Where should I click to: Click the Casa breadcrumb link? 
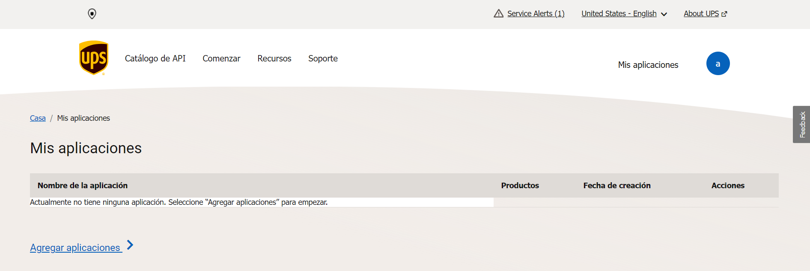(x=38, y=118)
